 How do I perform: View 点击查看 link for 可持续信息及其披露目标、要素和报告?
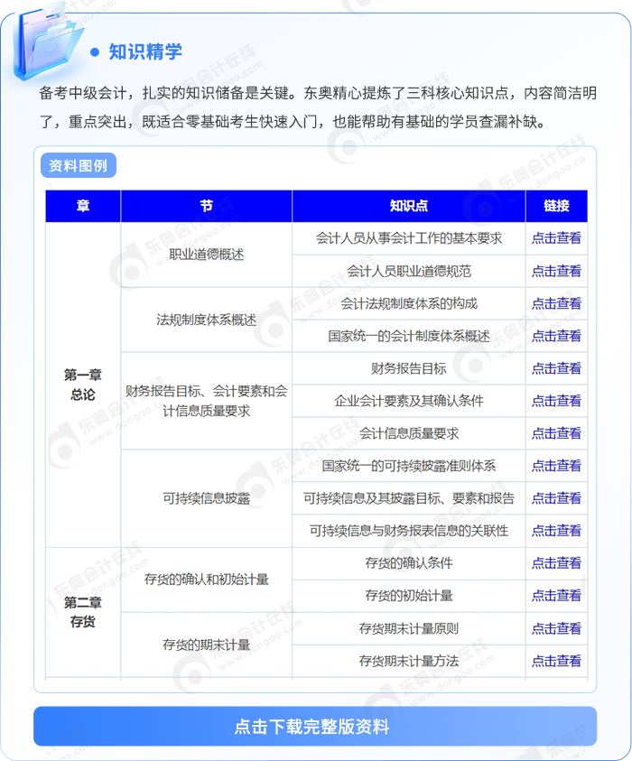point(556,498)
